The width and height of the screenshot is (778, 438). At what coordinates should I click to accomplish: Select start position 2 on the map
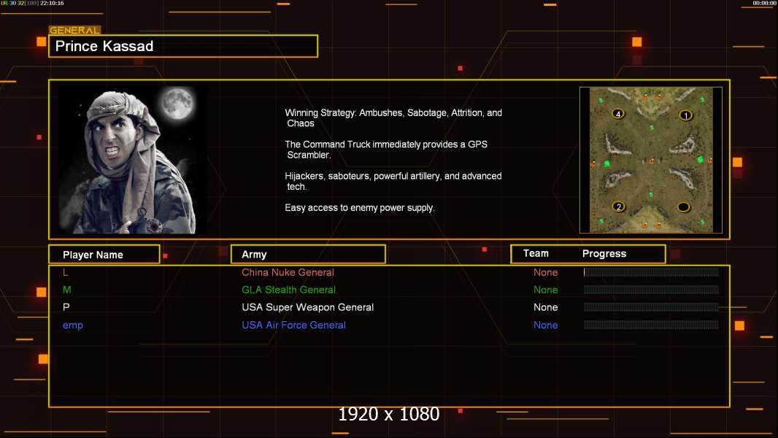618,207
